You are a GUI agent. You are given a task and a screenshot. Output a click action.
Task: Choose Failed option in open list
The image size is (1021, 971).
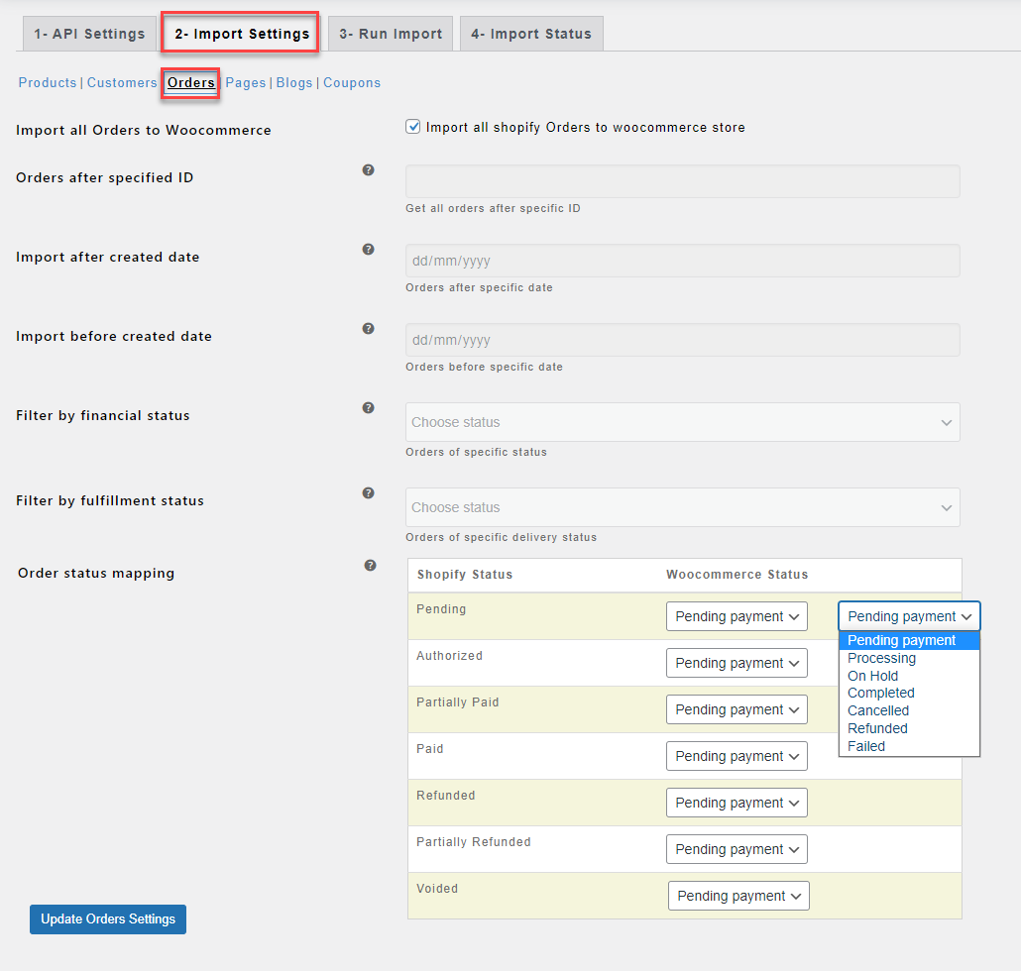(x=909, y=746)
